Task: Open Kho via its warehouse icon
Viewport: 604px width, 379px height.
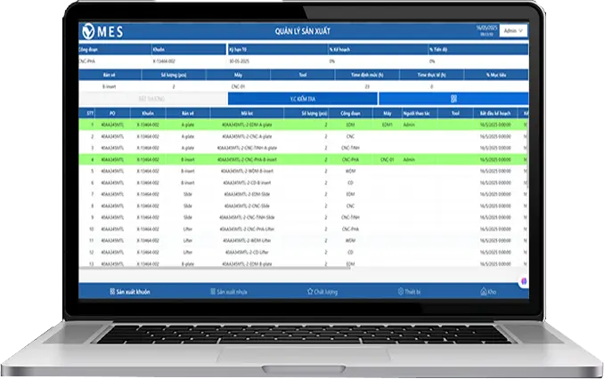Action: coord(482,291)
